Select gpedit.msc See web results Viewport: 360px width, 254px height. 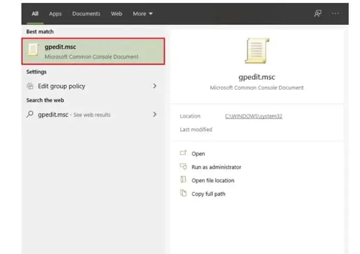point(93,114)
